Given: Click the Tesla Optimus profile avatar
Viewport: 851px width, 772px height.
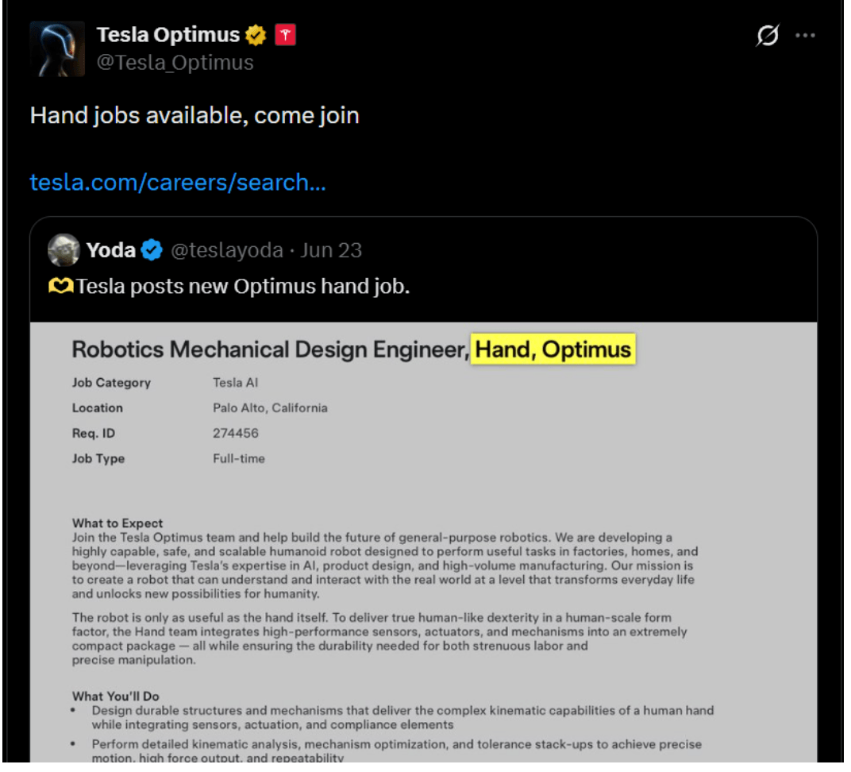Looking at the screenshot, I should pos(58,49).
